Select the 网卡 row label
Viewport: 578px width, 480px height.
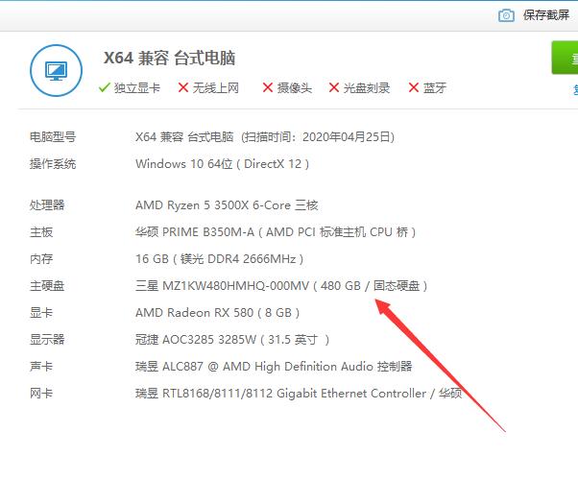(41, 394)
